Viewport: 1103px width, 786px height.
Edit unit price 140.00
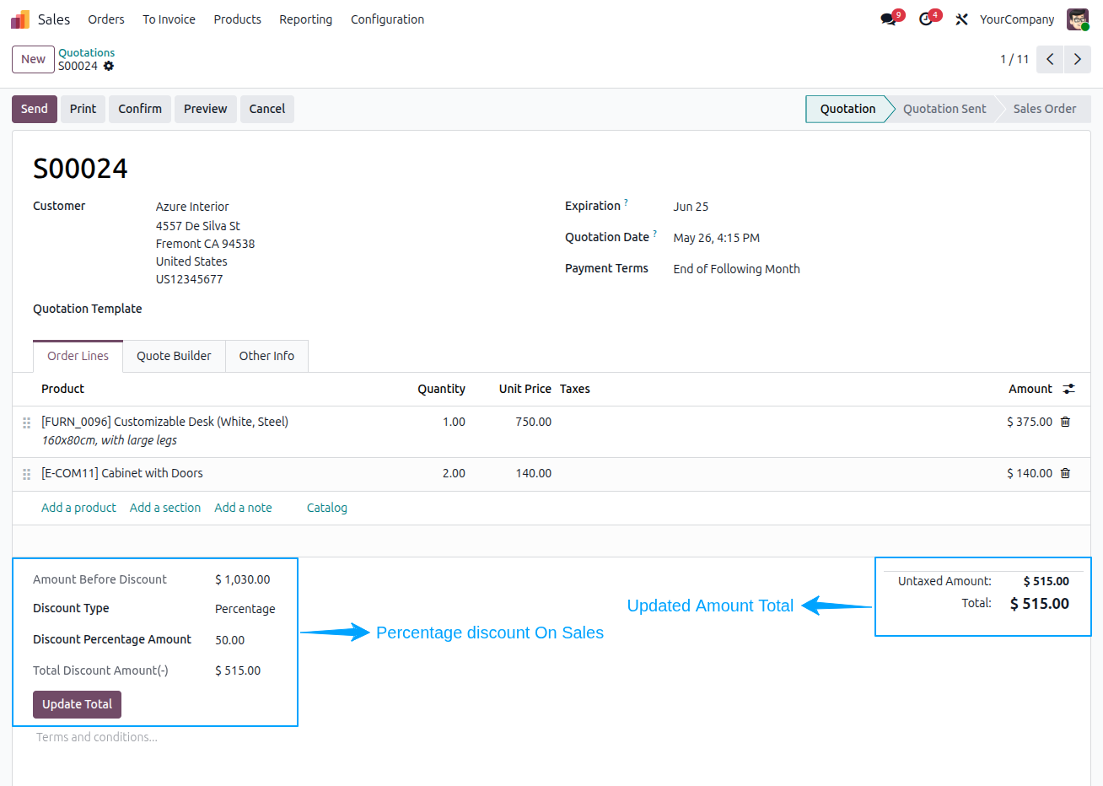[533, 473]
